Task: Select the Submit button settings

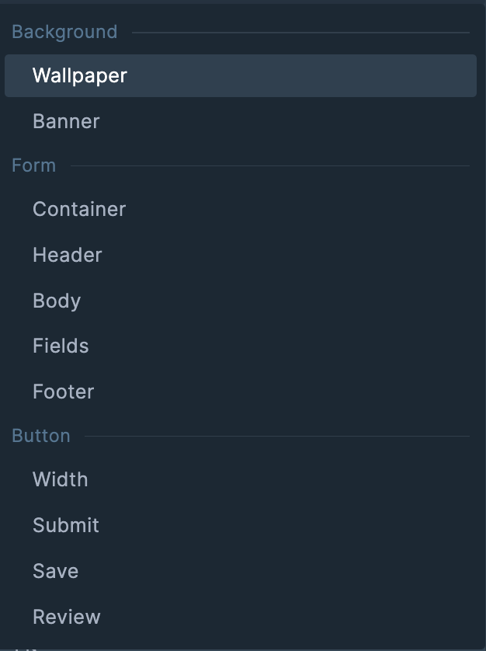Action: pyautogui.click(x=66, y=525)
